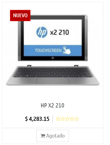The width and height of the screenshot is (110, 145).
Task: Open the HP x2 210 tablet product image
Action: click(53, 50)
